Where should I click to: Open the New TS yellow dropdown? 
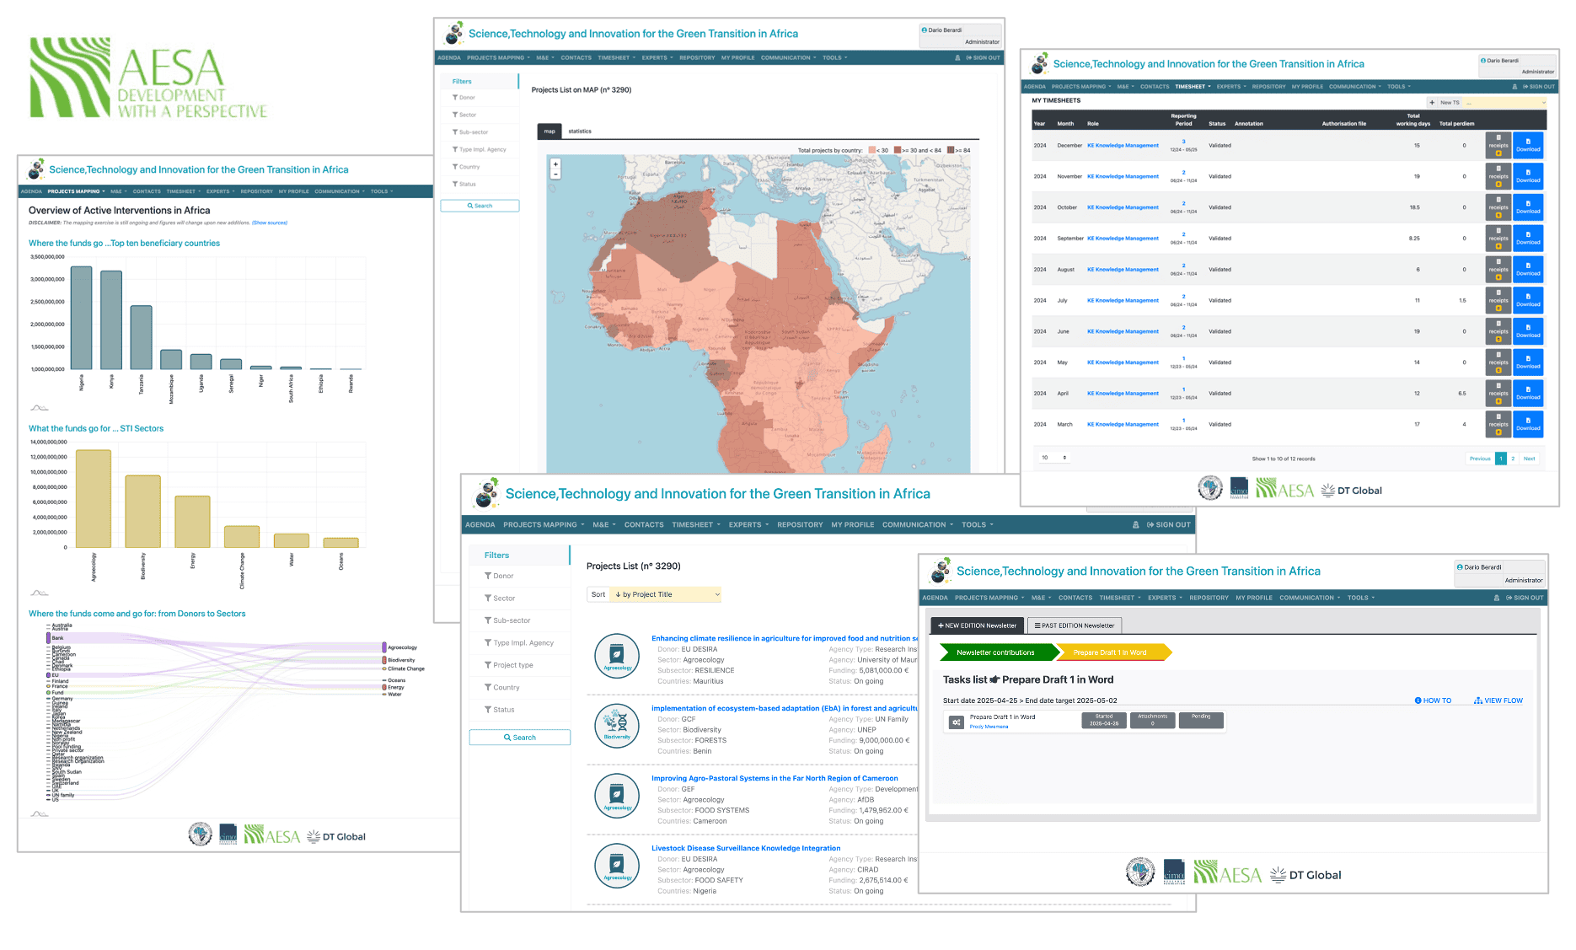pyautogui.click(x=1505, y=102)
